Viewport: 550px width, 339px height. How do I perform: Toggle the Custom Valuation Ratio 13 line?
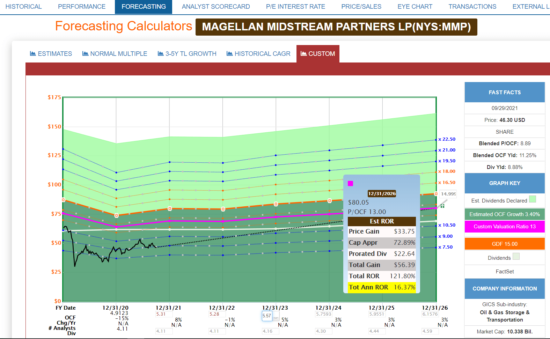coord(505,227)
